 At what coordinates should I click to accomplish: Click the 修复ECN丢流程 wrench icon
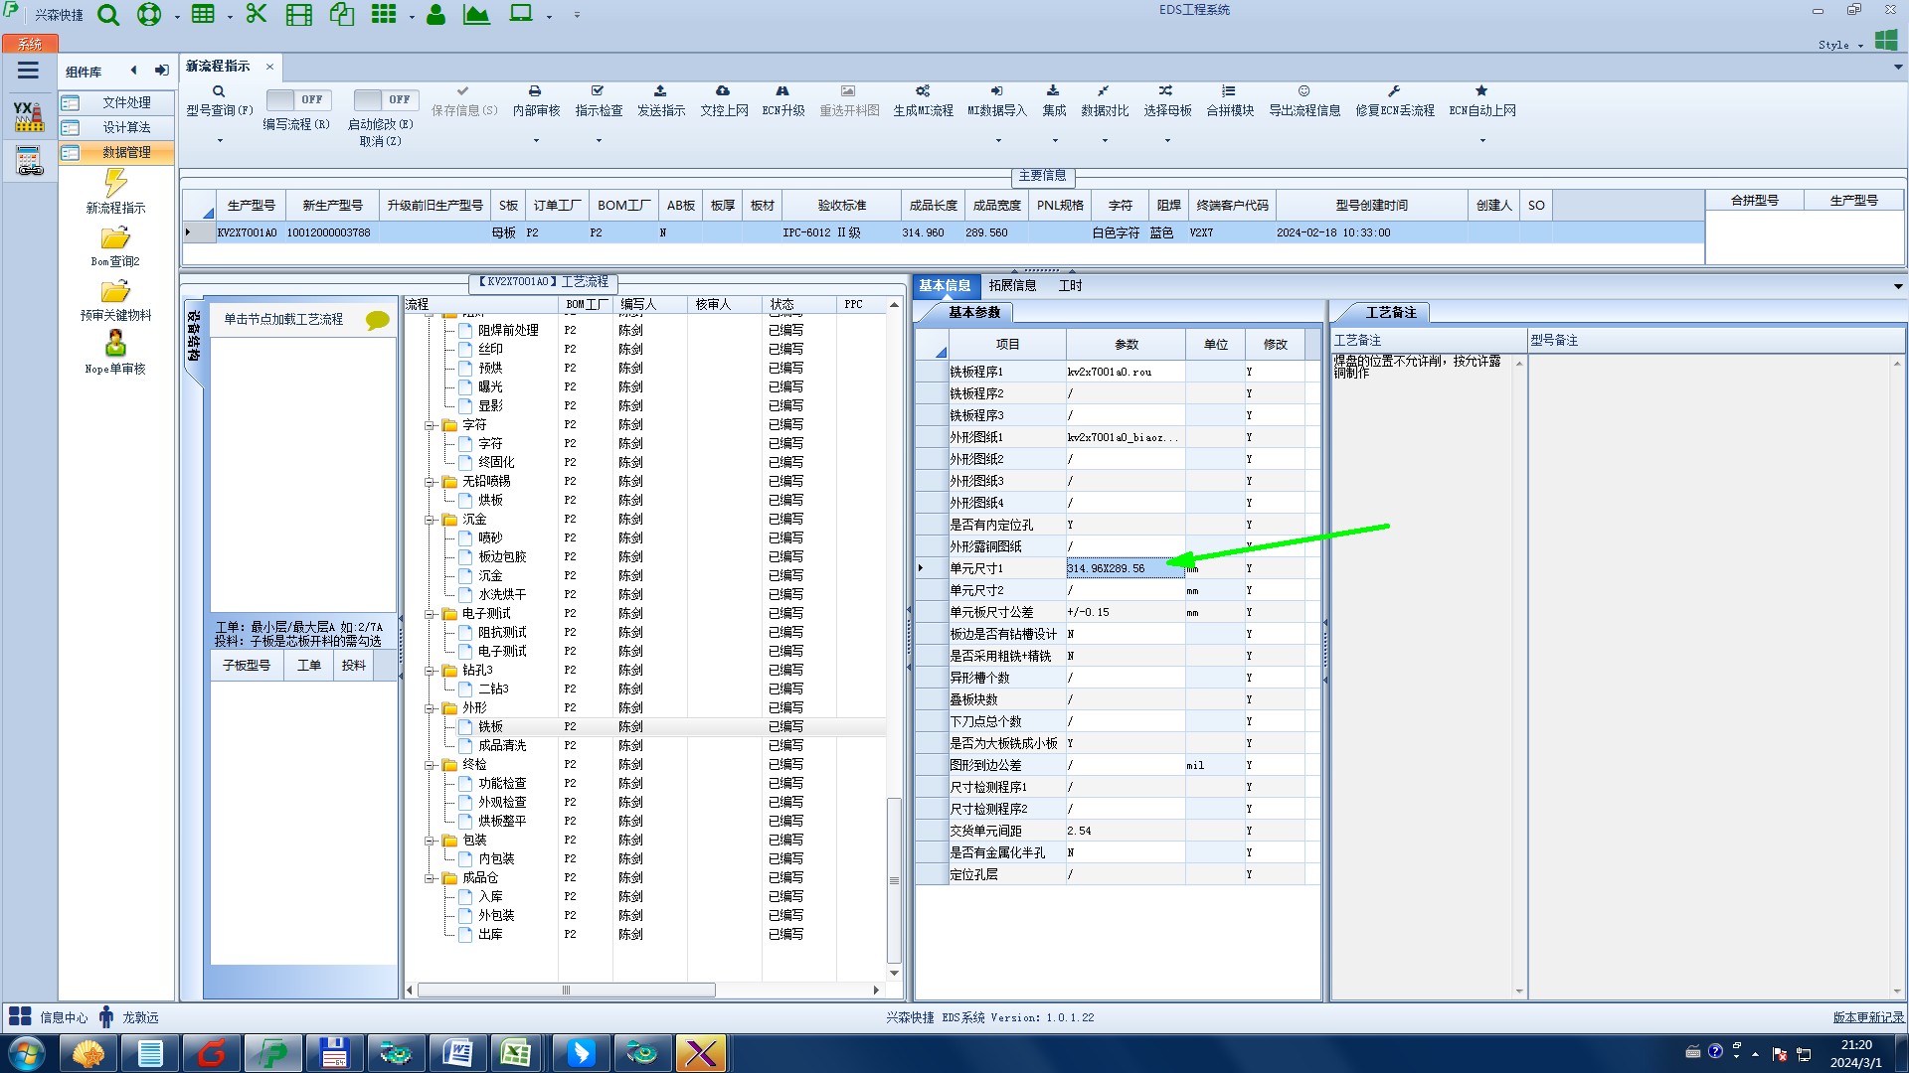[x=1394, y=91]
